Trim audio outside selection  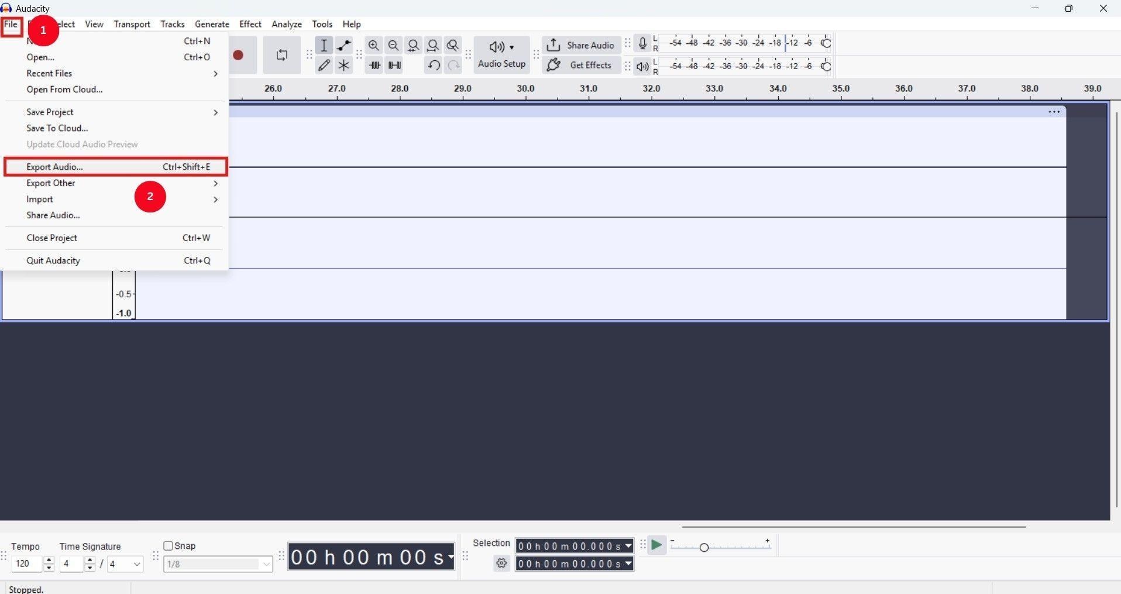click(374, 65)
